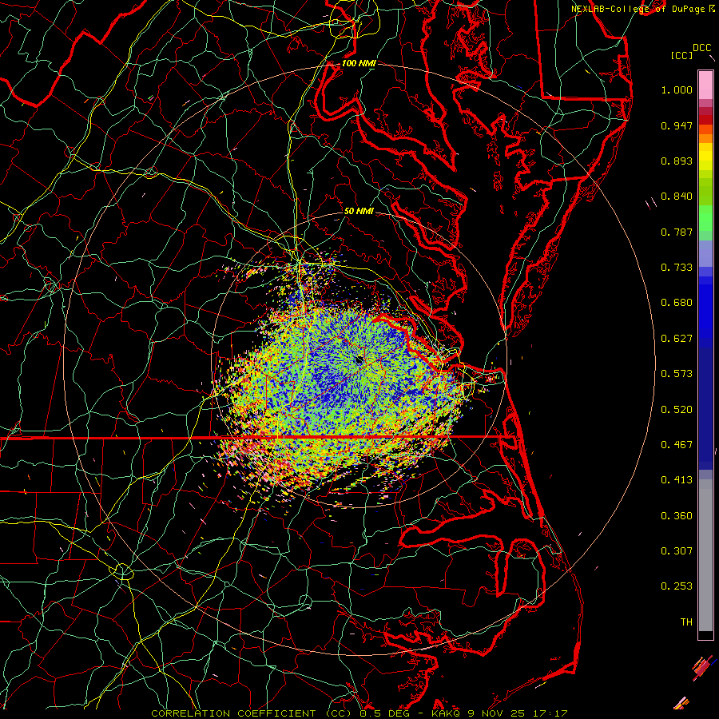Viewport: 719px width, 719px height.
Task: Click the black radar site dot at echo center
Action: pos(359,360)
